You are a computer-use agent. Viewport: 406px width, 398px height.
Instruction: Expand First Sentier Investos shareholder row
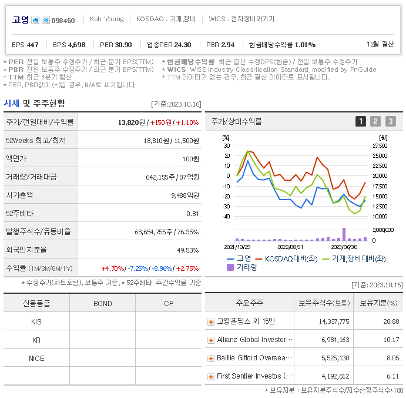211,377
